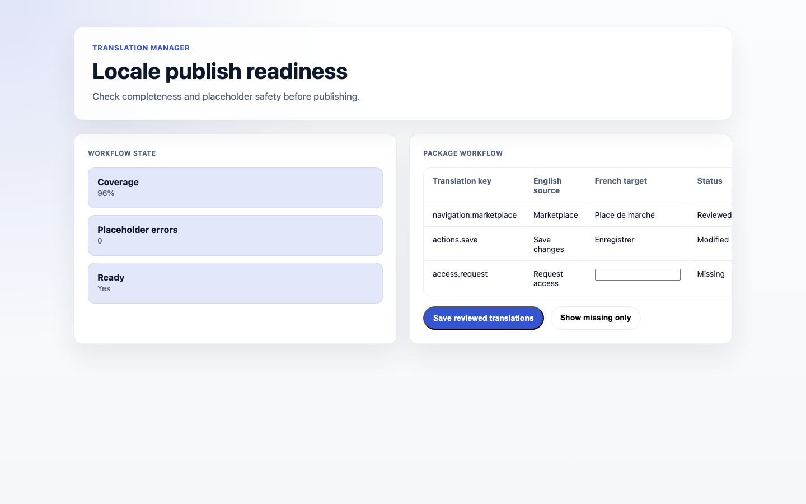Viewport: 806px width, 504px height.
Task: Click the completeness and placeholder safety description
Action: 226,96
